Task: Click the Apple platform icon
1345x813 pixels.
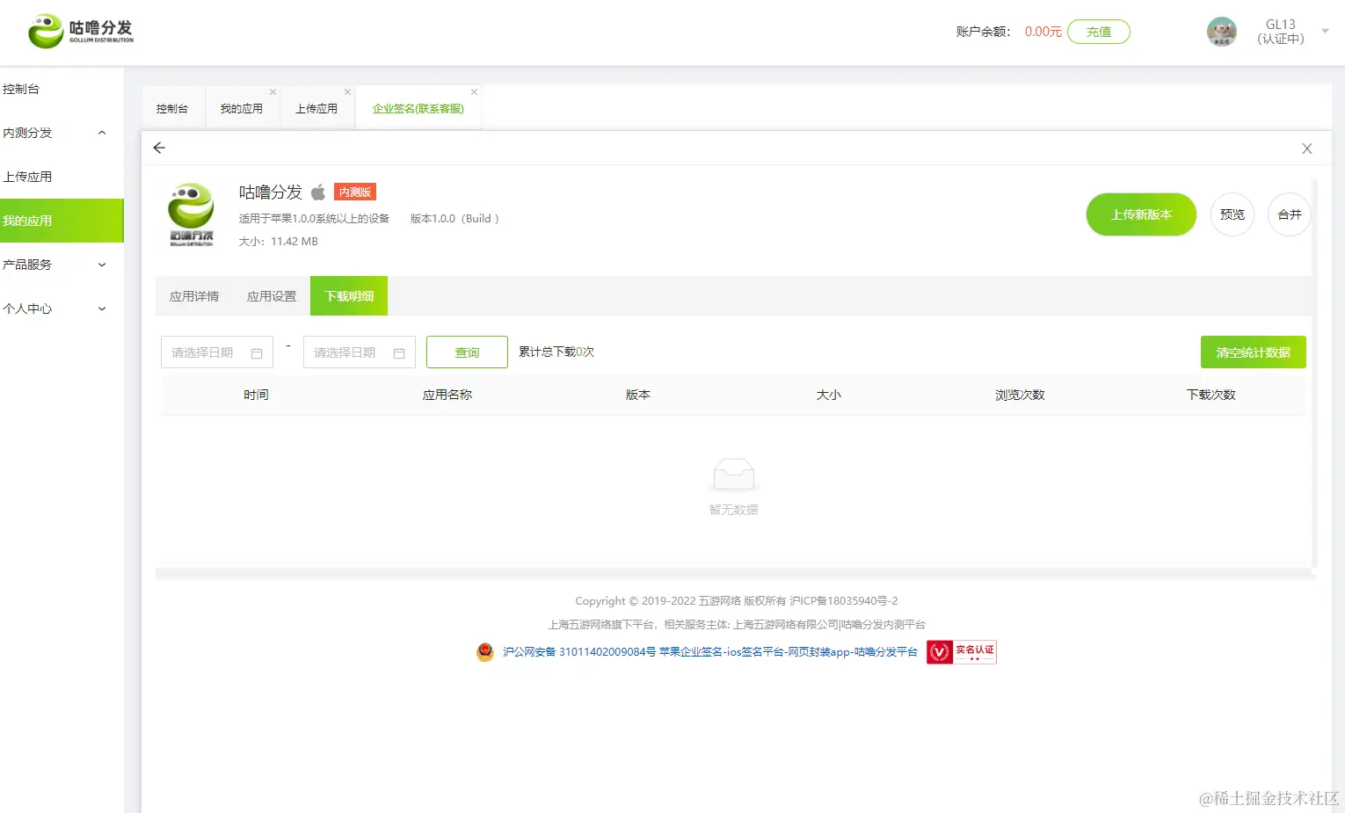Action: pos(318,192)
